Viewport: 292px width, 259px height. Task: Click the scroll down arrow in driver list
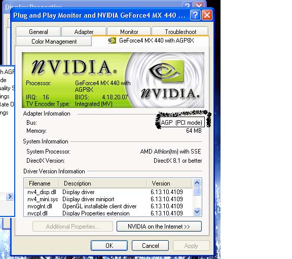coord(197,212)
